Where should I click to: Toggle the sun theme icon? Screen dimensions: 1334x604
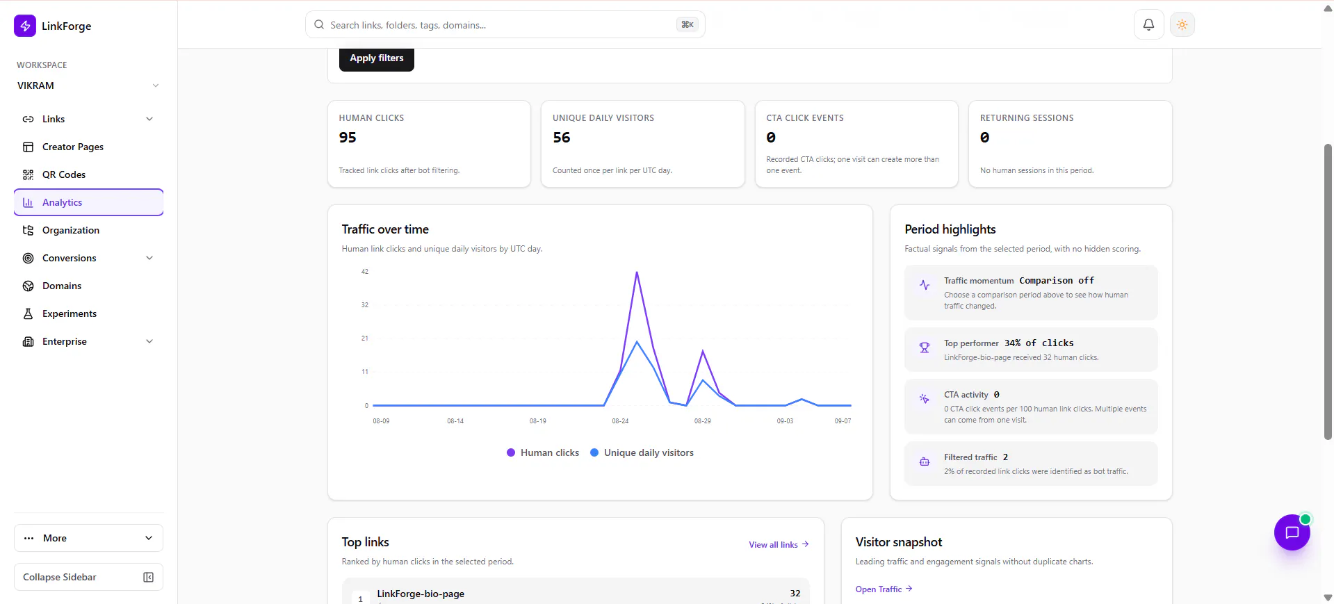tap(1182, 24)
